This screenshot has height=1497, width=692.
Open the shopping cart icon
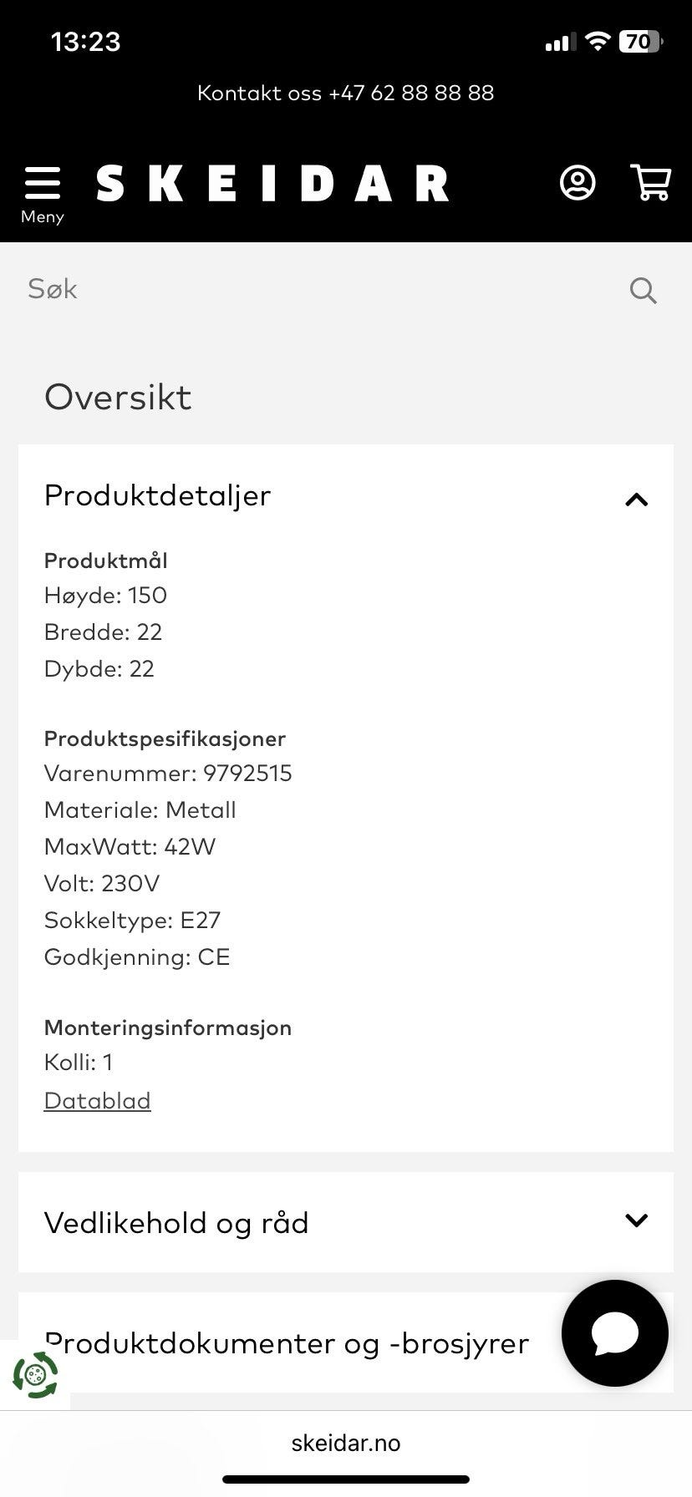click(650, 182)
